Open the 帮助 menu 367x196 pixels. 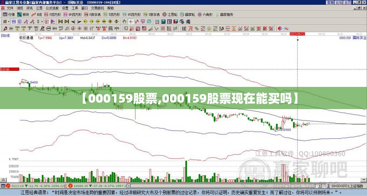[110, 8]
